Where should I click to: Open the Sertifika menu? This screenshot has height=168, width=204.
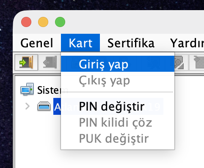[x=131, y=43]
